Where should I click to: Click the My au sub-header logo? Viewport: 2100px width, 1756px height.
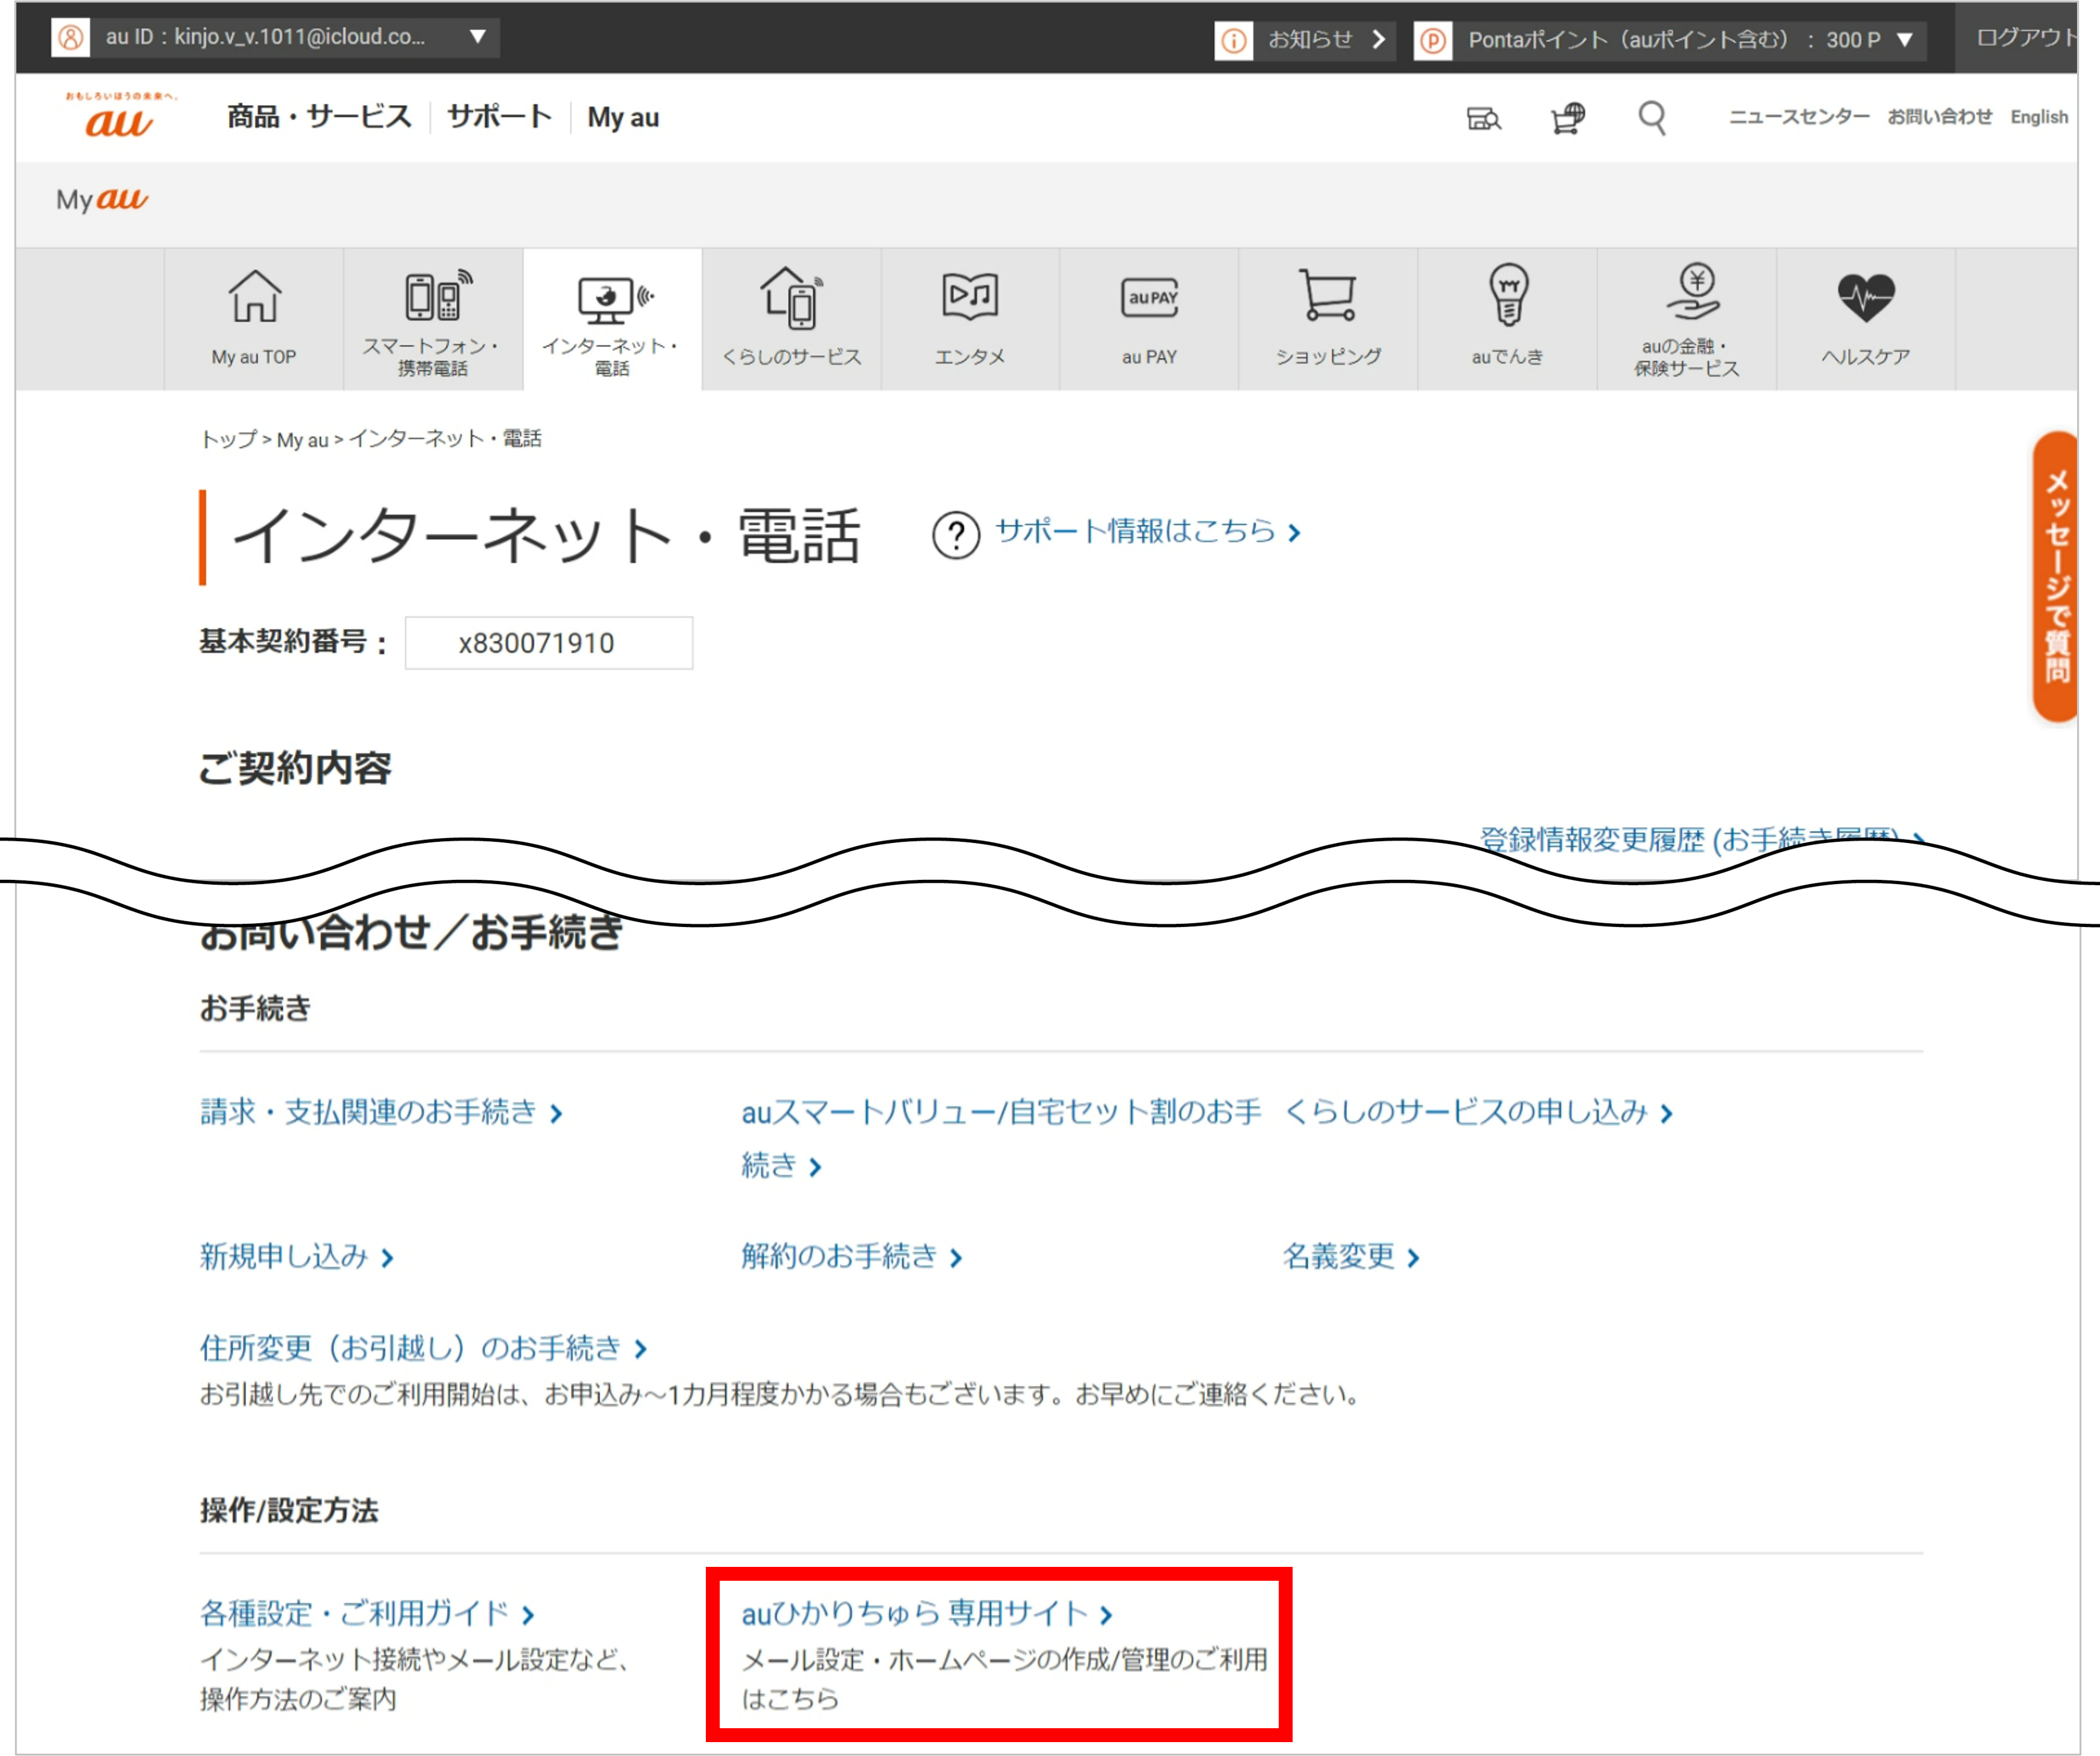(x=102, y=199)
